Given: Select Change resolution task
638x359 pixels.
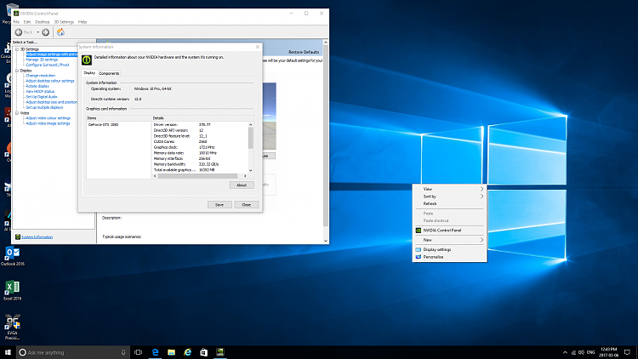Looking at the screenshot, I should (40, 76).
